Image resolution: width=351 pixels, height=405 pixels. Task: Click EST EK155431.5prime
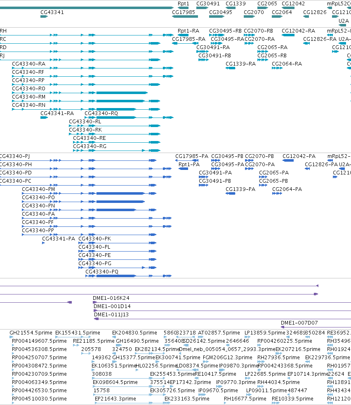(78, 333)
